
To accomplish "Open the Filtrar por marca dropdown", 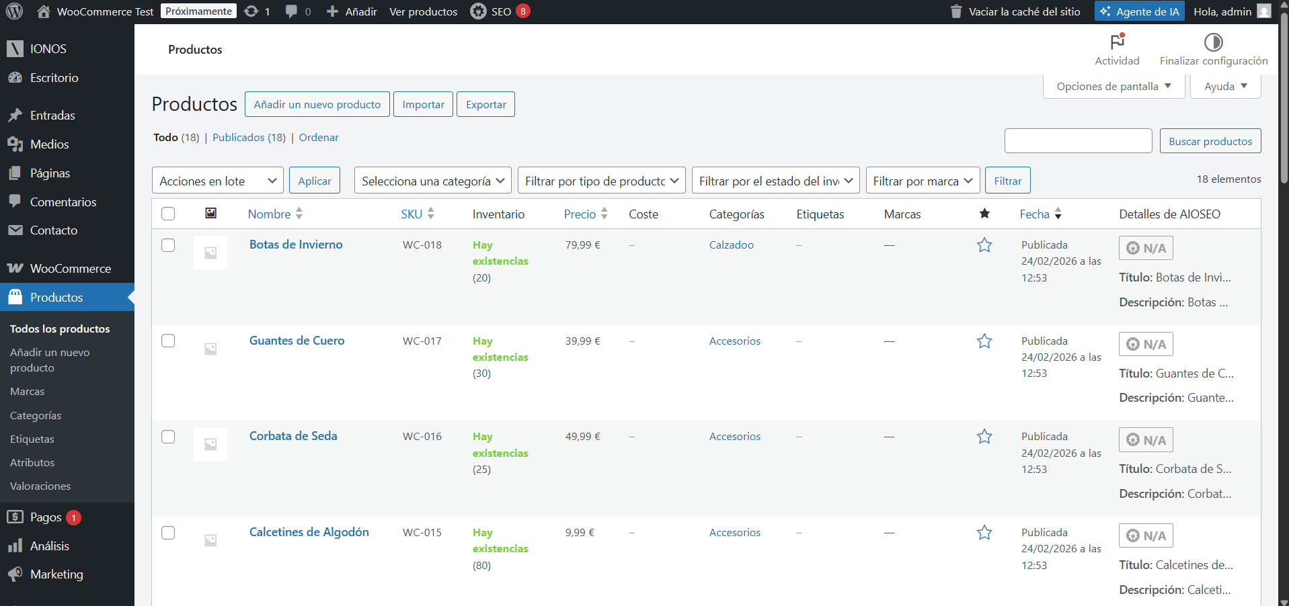I will (x=922, y=181).
